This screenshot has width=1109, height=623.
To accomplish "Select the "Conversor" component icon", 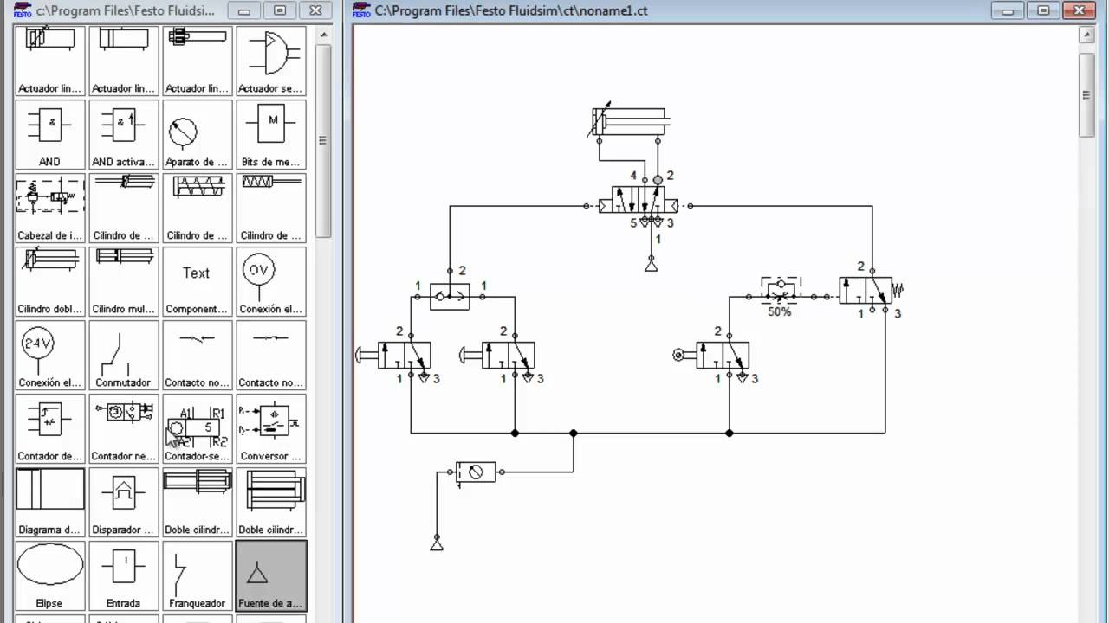I will (x=270, y=428).
